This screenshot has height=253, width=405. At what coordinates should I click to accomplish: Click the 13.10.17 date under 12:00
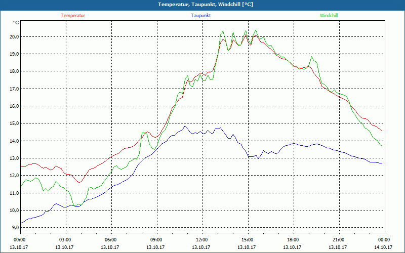201,247
